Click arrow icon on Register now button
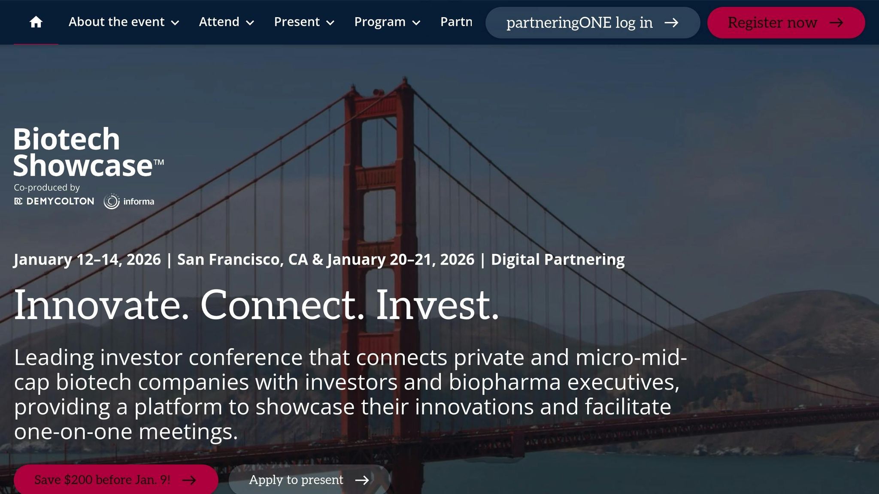This screenshot has width=879, height=494. pos(836,23)
